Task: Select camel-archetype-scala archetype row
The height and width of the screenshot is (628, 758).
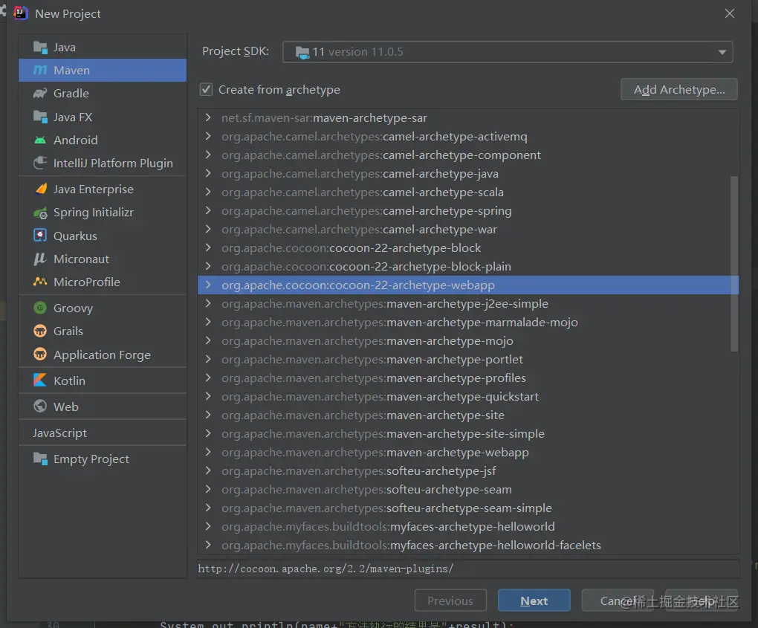Action: coord(468,192)
